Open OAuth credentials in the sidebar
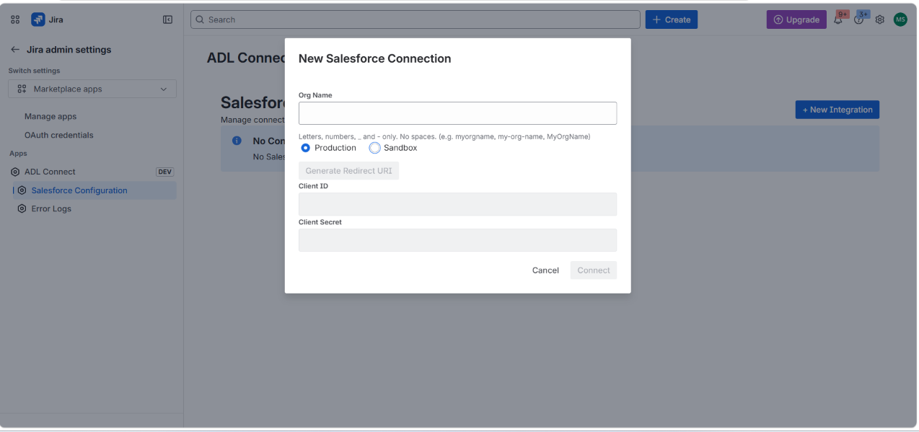Image resolution: width=919 pixels, height=432 pixels. [x=58, y=135]
